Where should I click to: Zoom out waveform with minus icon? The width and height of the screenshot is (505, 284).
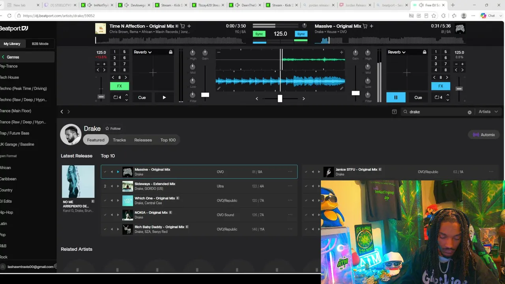219,52
